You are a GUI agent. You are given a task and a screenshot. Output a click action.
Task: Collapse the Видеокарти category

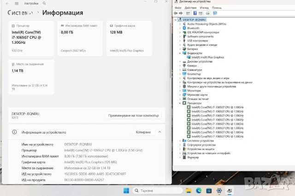180,53
